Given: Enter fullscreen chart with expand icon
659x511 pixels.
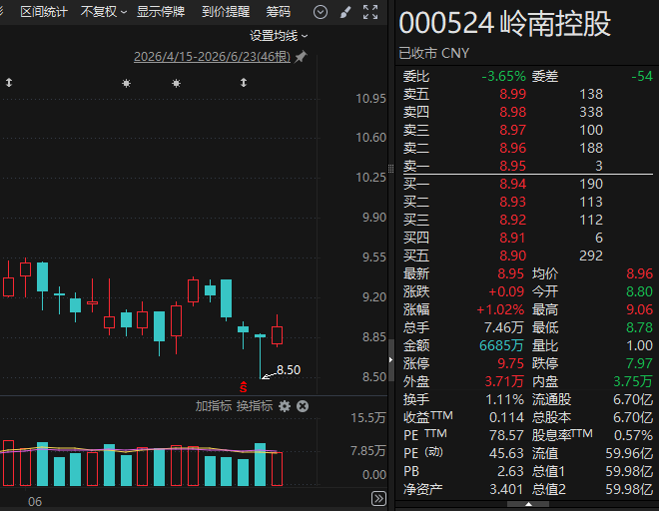Looking at the screenshot, I should (370, 12).
